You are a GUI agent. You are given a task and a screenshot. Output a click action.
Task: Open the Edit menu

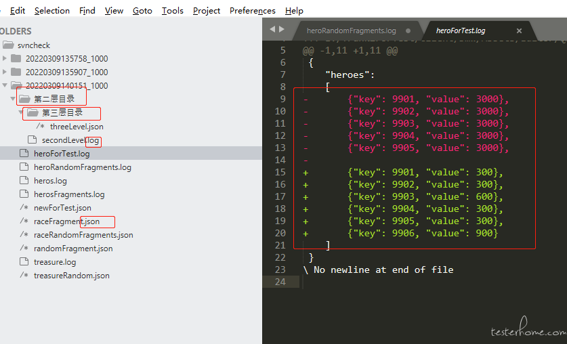[x=18, y=11]
